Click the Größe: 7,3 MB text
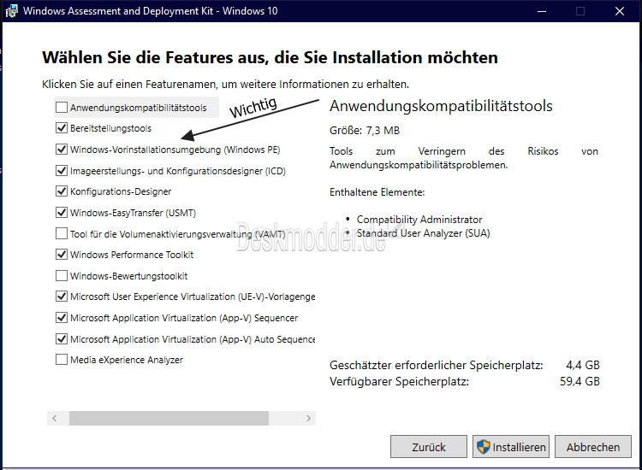 coord(365,131)
